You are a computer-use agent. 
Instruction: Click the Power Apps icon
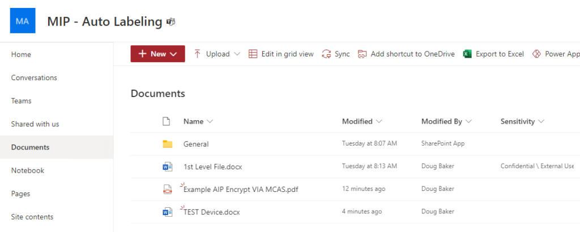coord(536,54)
